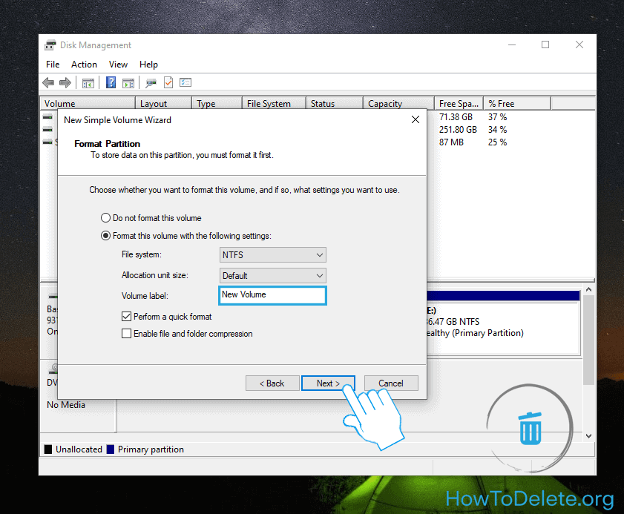The width and height of the screenshot is (624, 514).
Task: Click the Forward arrow toolbar icon
Action: (x=65, y=82)
